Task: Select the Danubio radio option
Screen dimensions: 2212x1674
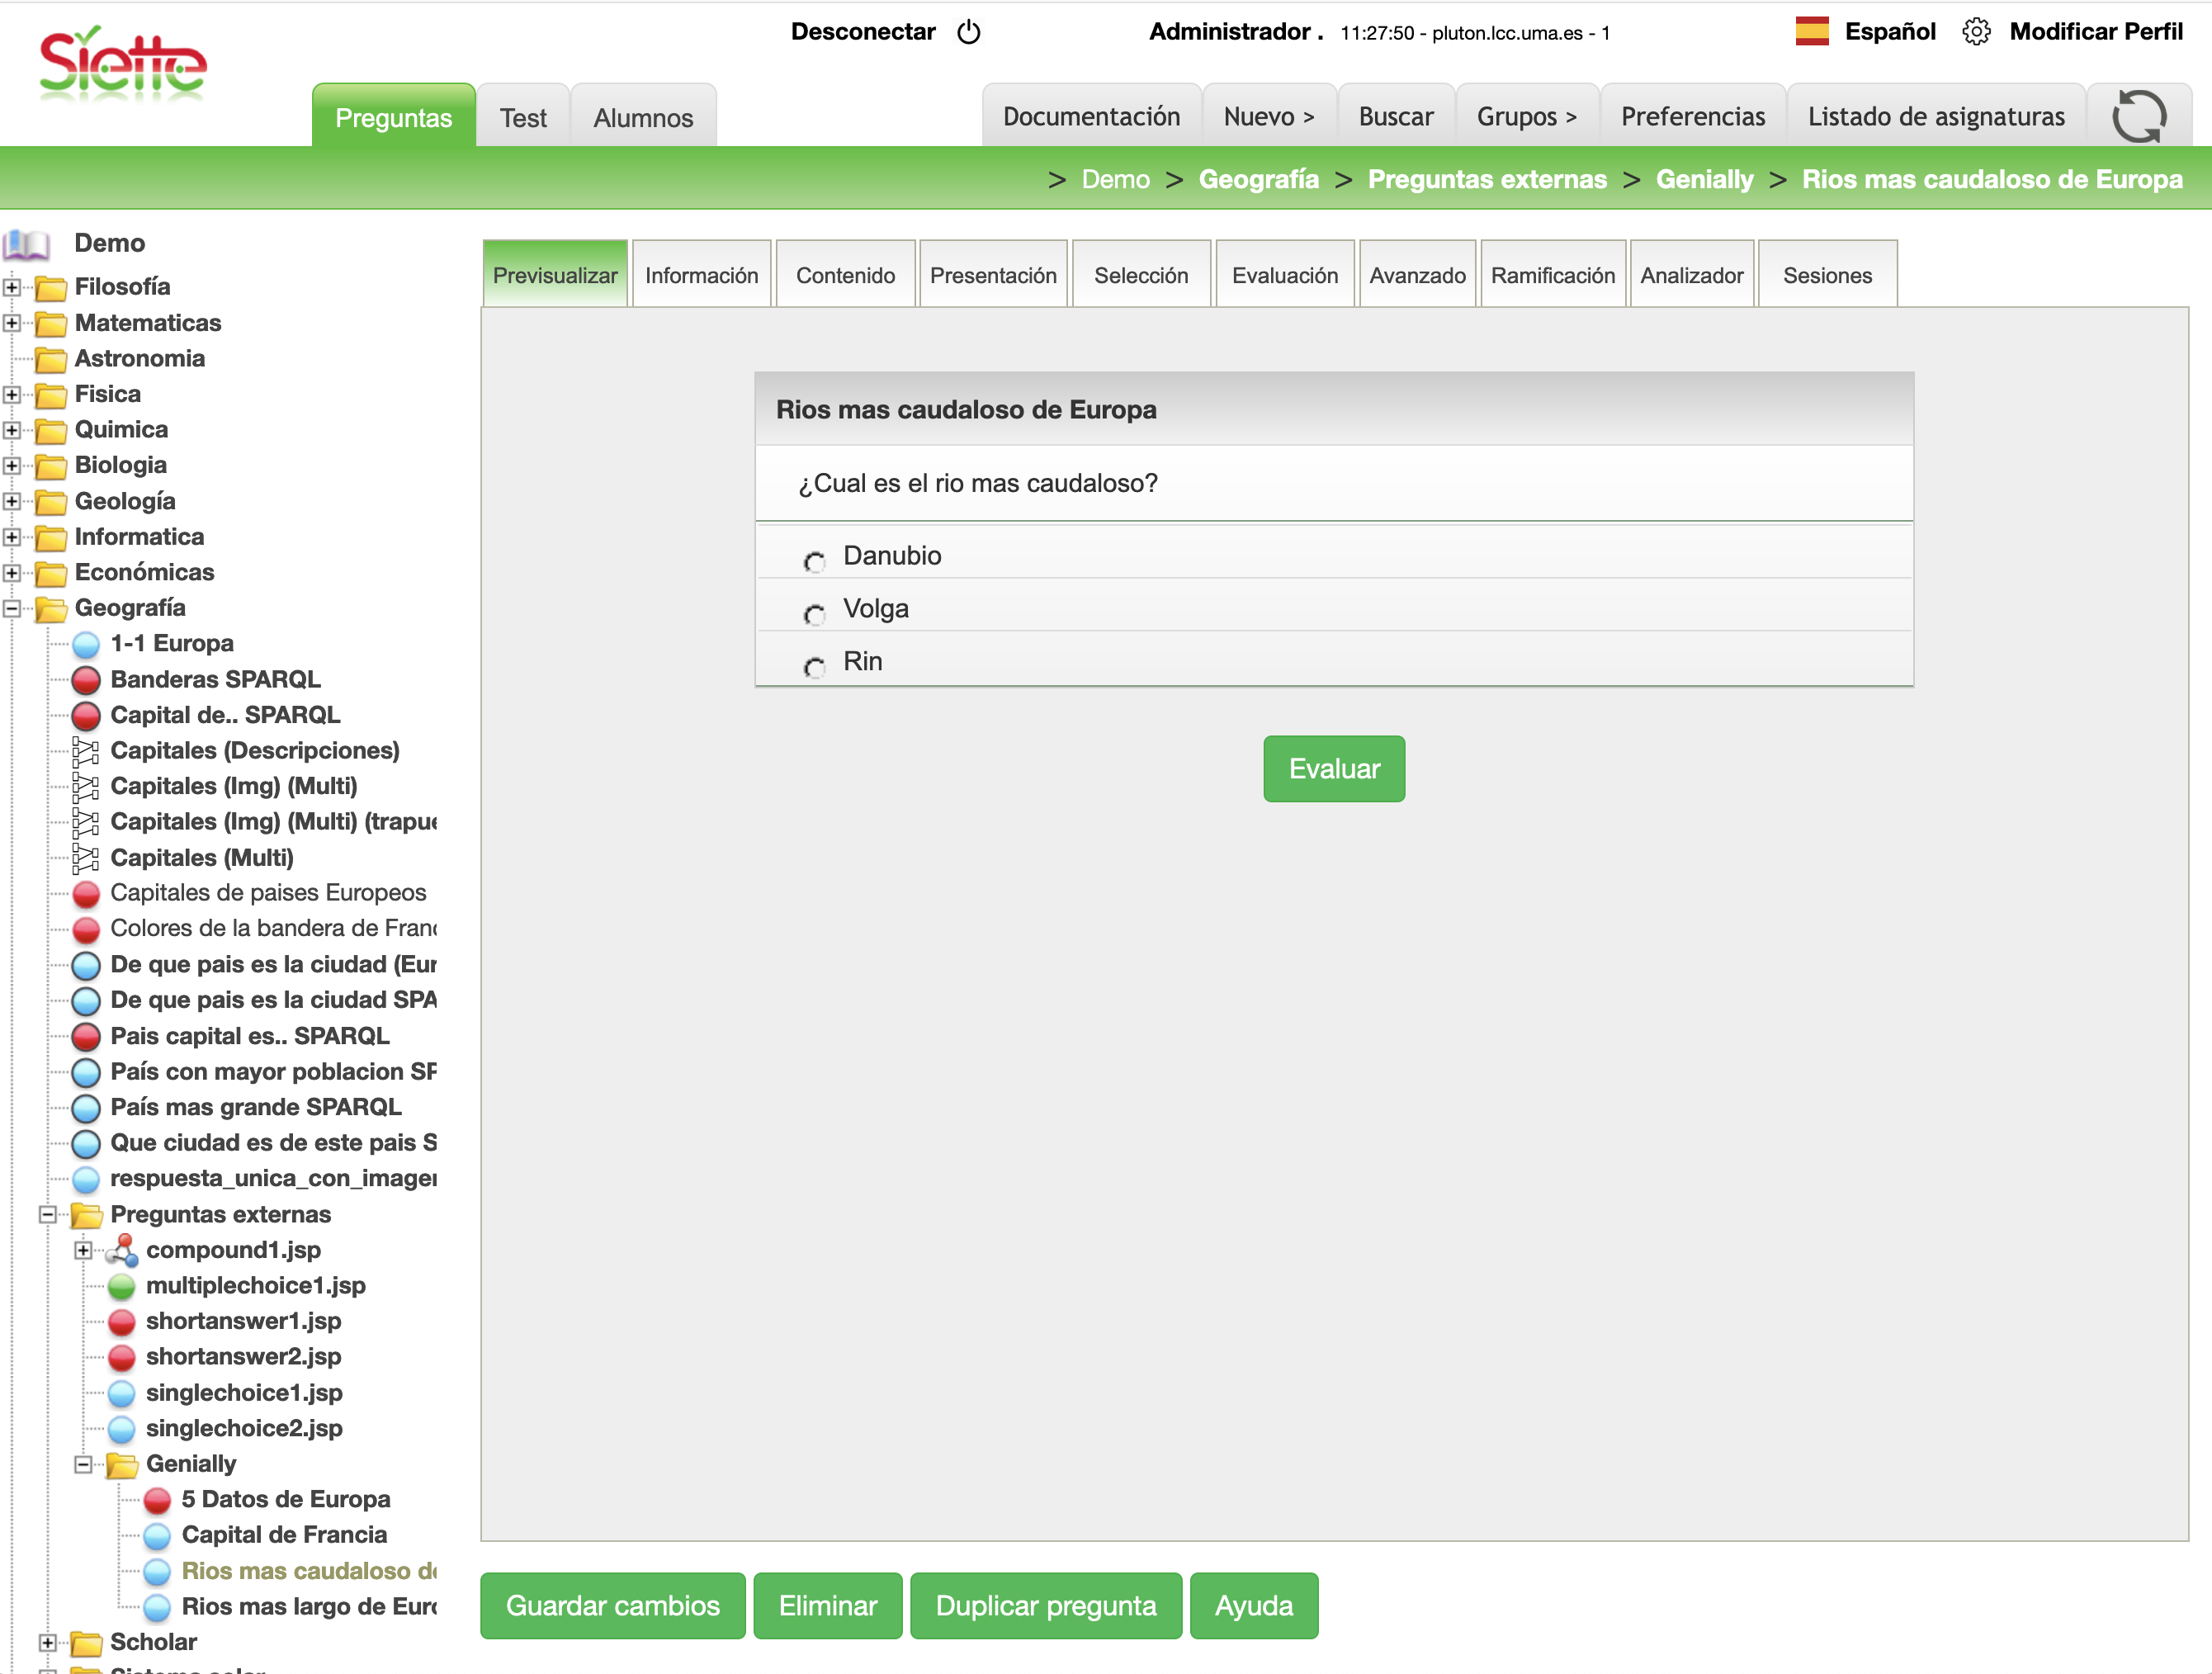Action: (x=814, y=562)
